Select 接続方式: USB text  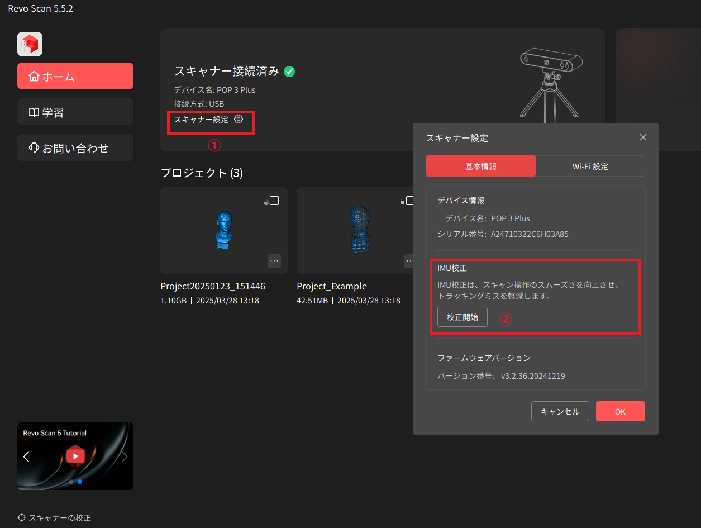(x=199, y=104)
